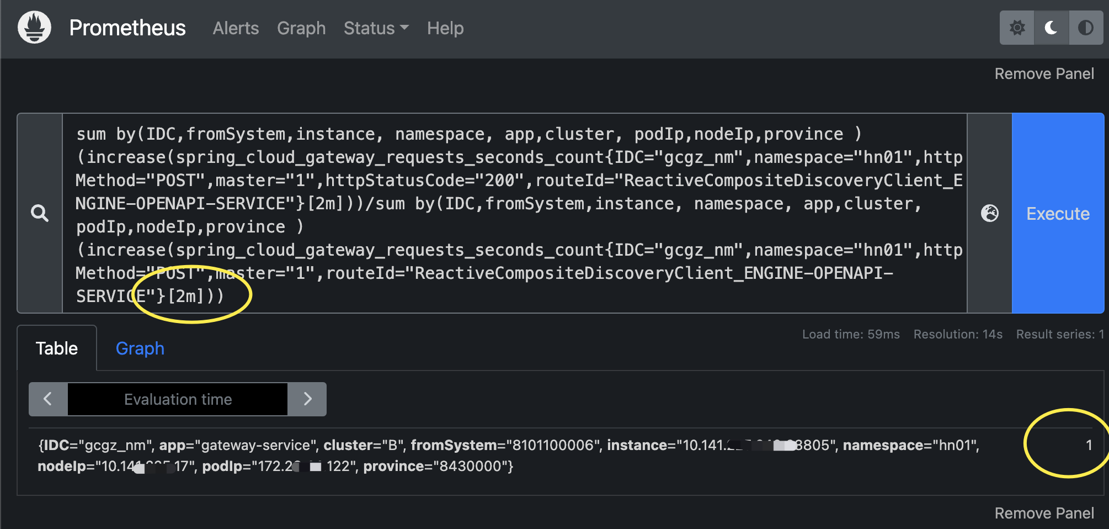Switch to light theme sun icon
Screen dimensions: 1109x529
1017,28
